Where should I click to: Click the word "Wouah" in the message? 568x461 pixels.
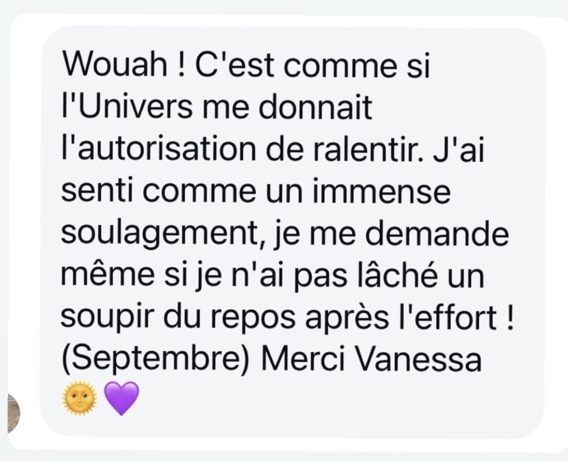115,65
